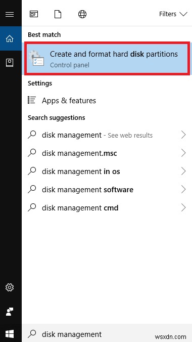Click the Control panel gear icon of best match
192x342 pixels.
36,58
